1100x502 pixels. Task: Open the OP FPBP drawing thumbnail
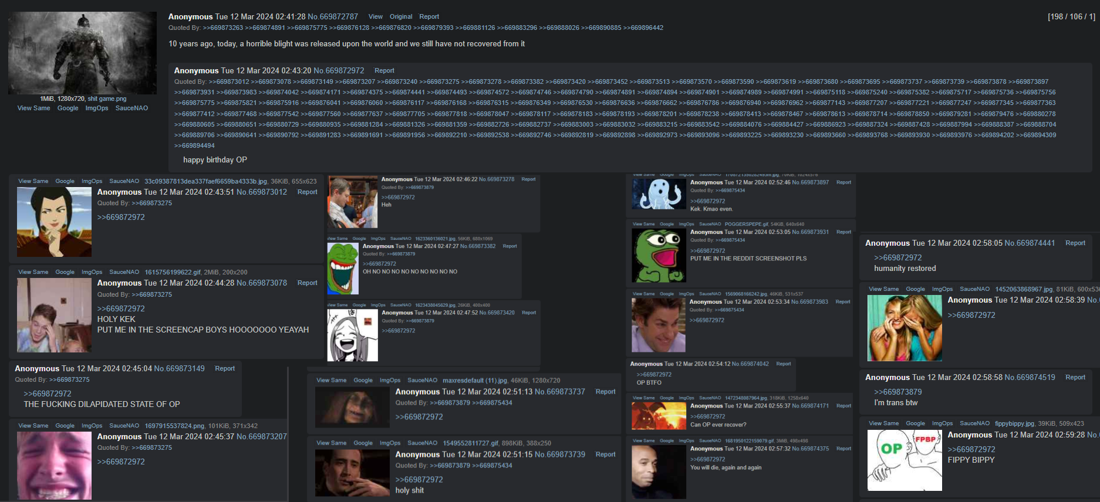click(x=905, y=460)
